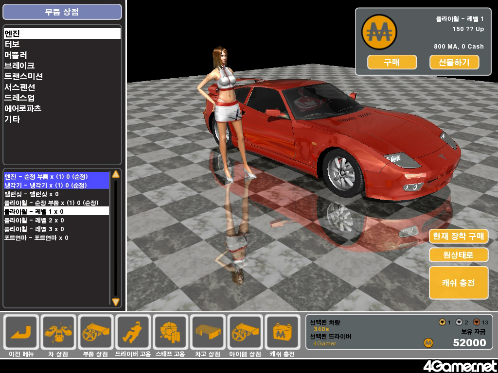Click the 캐쉬 충전 battery icon in toolbar
This screenshot has width=498, height=373.
[x=282, y=332]
